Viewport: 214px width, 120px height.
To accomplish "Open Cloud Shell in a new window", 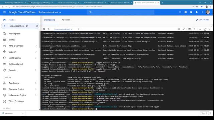I will 205,29.
